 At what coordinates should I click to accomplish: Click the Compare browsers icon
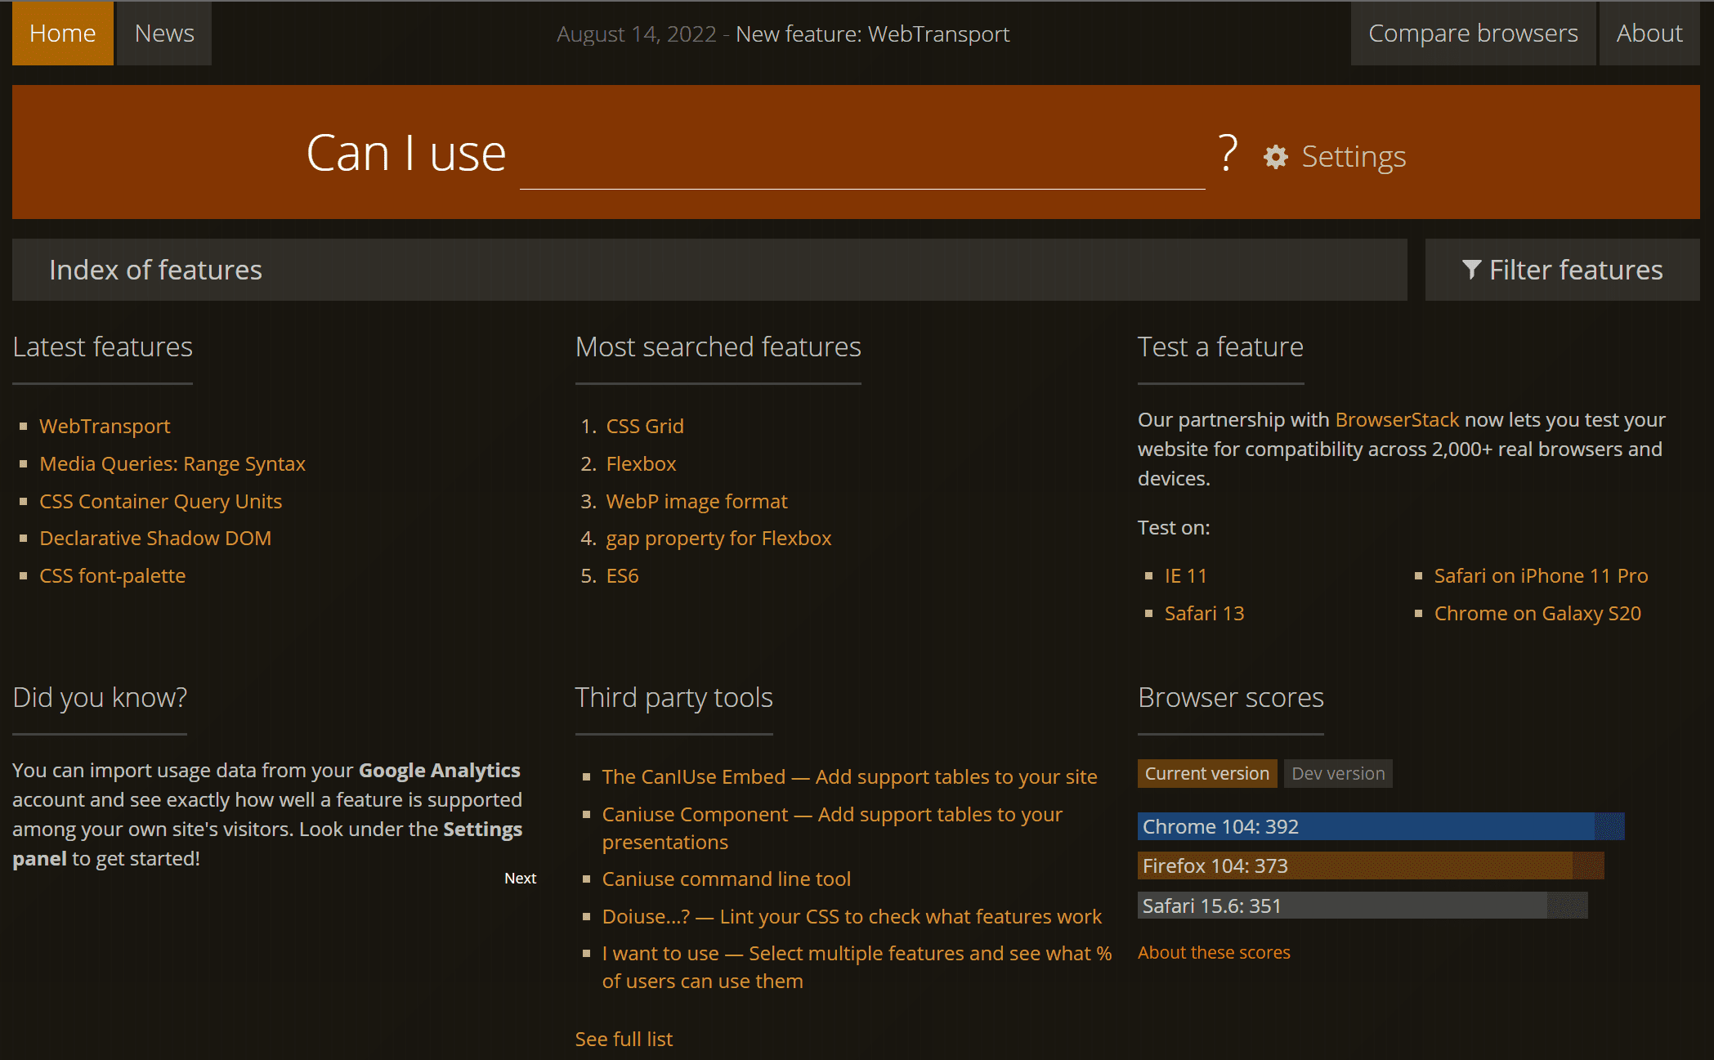(x=1473, y=33)
